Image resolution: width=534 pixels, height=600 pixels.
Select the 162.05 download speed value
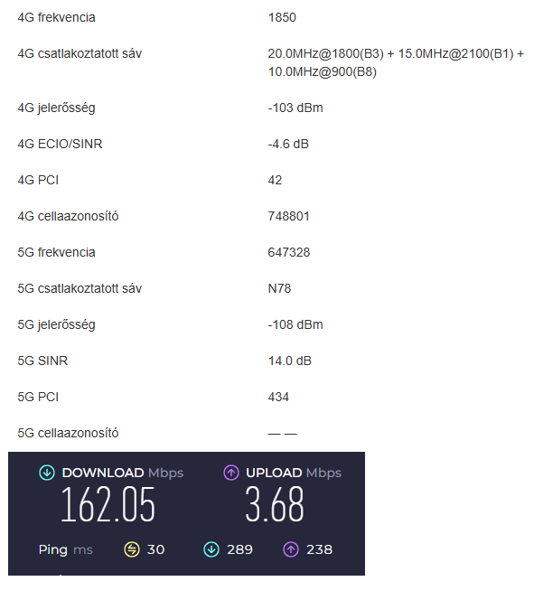[108, 504]
